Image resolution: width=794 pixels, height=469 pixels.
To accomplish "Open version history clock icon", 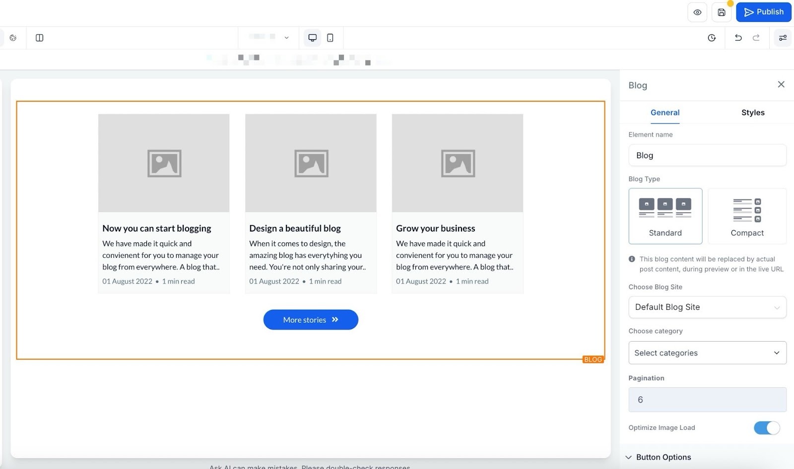I will coord(712,38).
